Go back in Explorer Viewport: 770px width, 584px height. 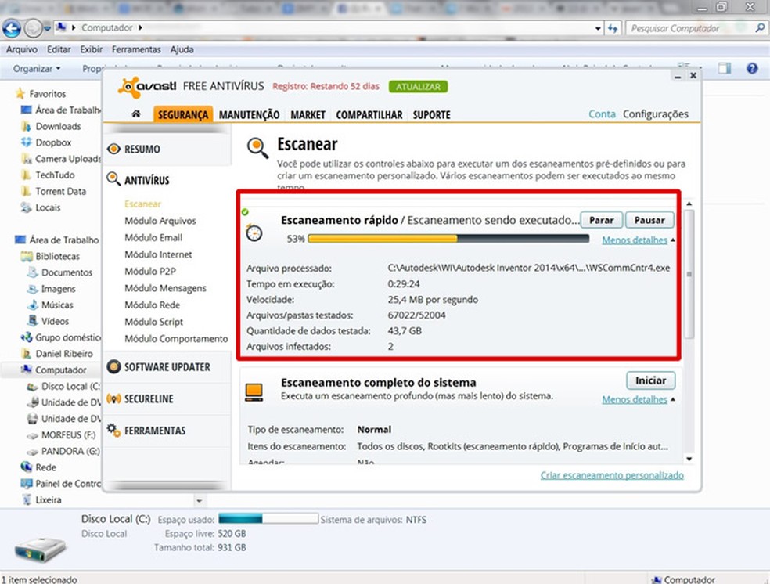click(11, 28)
